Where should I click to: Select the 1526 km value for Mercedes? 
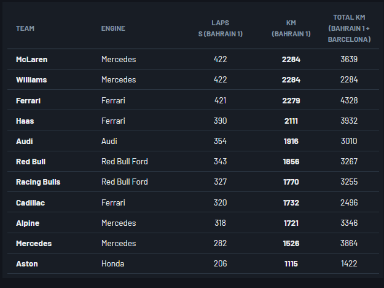point(291,243)
